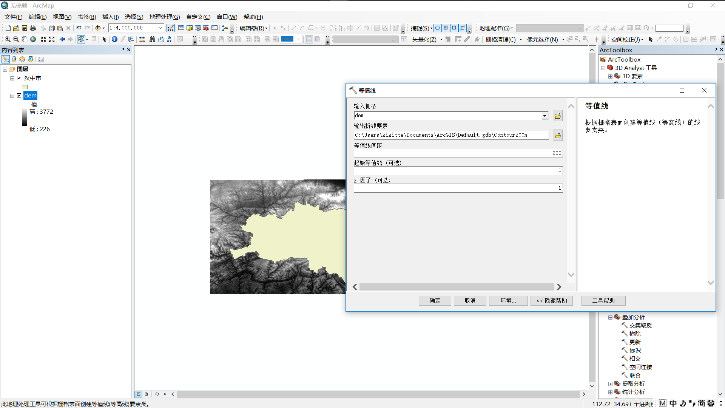Viewport: 725px width, 408px height.
Task: Cancel the contour dialog with 取消
Action: [x=470, y=301]
